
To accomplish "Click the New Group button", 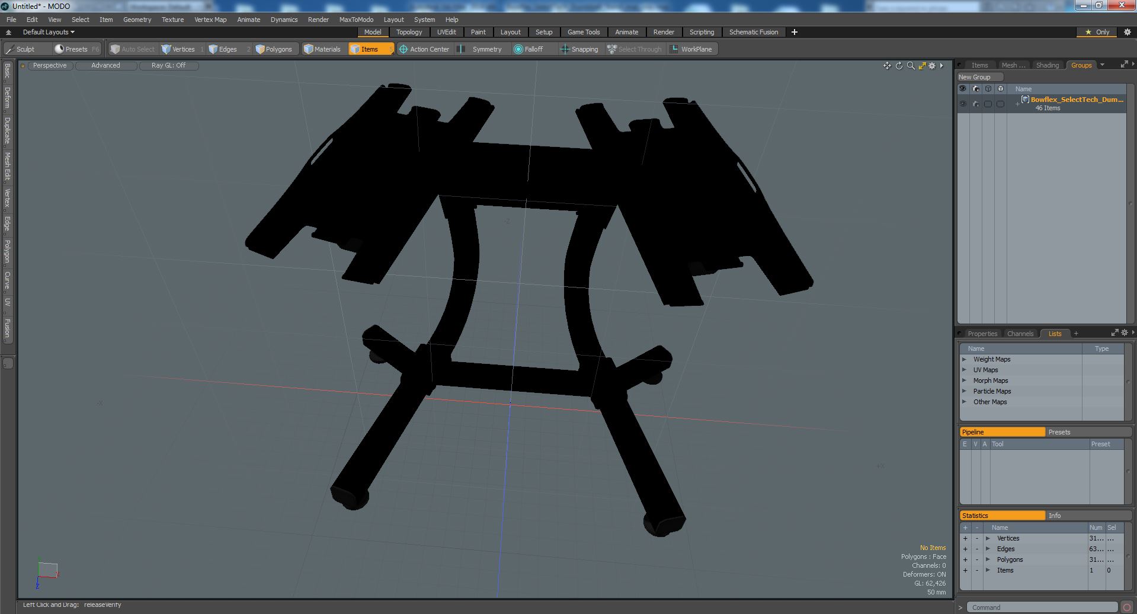I will point(980,77).
